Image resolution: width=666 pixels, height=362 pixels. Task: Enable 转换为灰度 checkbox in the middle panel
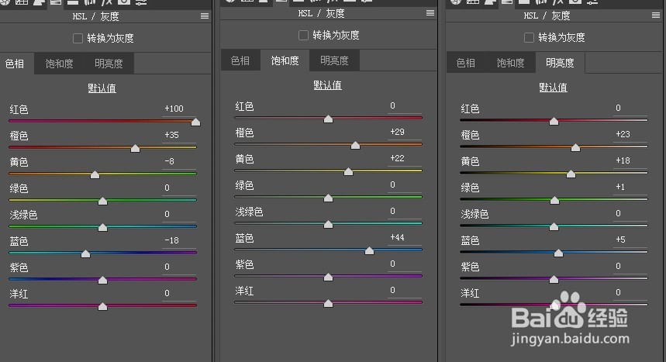303,35
